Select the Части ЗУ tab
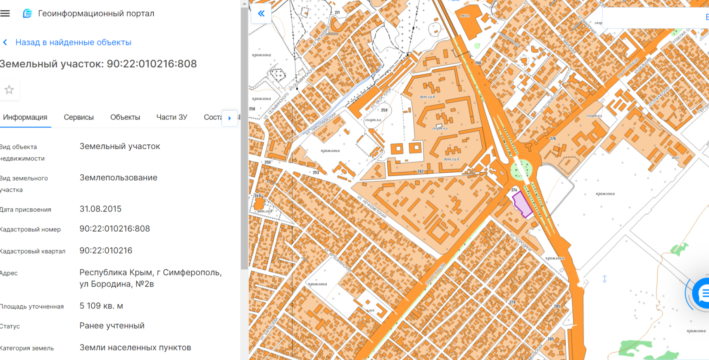Viewport: 709px width, 360px height. click(x=171, y=118)
